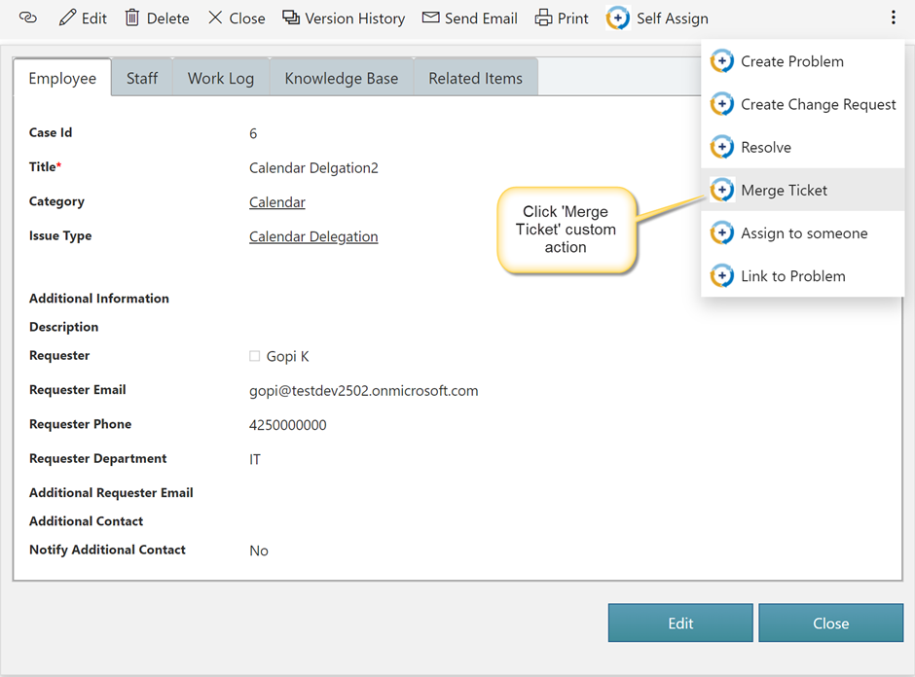Click the Edit pencil icon in toolbar

(x=68, y=18)
